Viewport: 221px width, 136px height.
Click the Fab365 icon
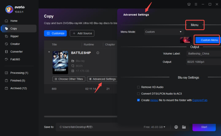[x=6, y=59]
